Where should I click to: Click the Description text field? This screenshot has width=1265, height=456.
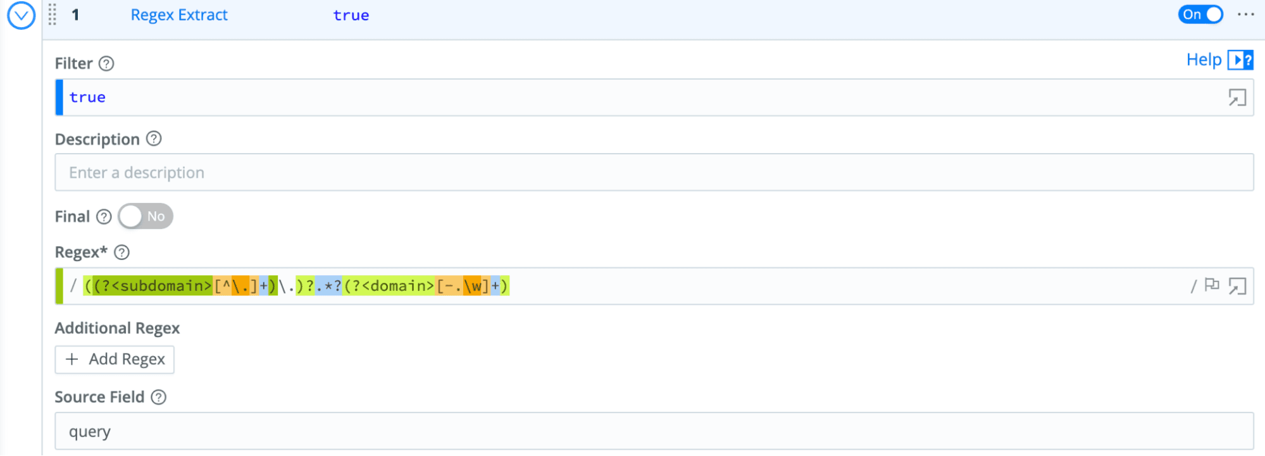point(633,173)
